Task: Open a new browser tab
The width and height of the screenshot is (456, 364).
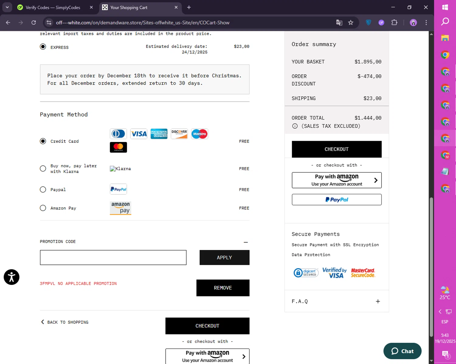Action: click(189, 7)
